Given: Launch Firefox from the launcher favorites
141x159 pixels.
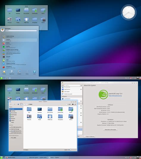Looking at the screenshot, I should click(19, 44).
